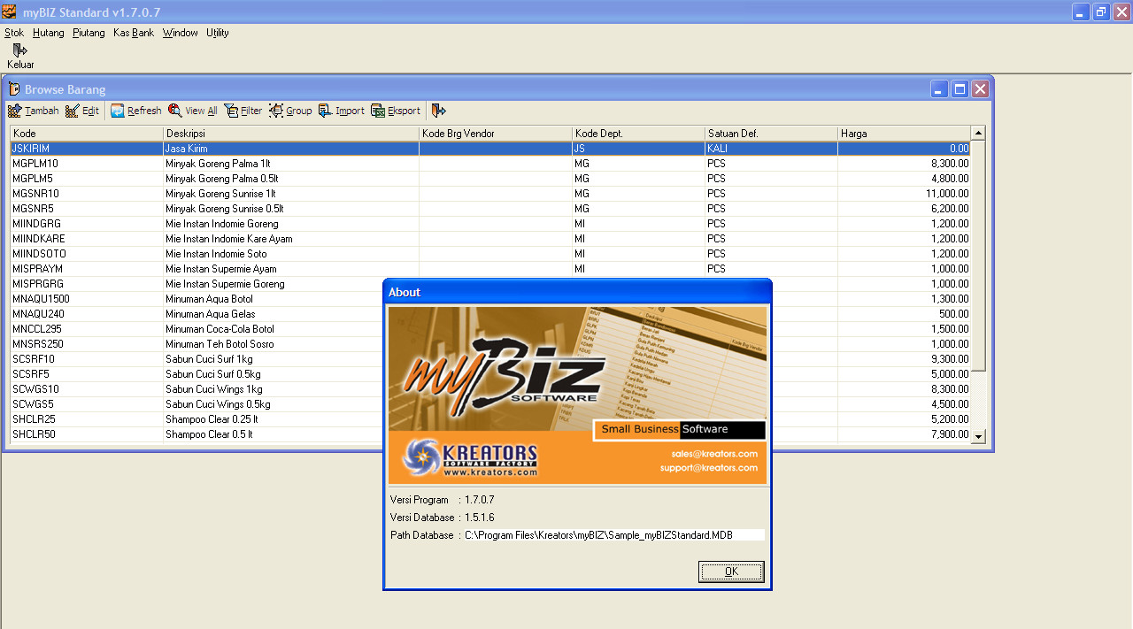Click the Group toolbar icon
This screenshot has height=629, width=1133.
coord(276,111)
